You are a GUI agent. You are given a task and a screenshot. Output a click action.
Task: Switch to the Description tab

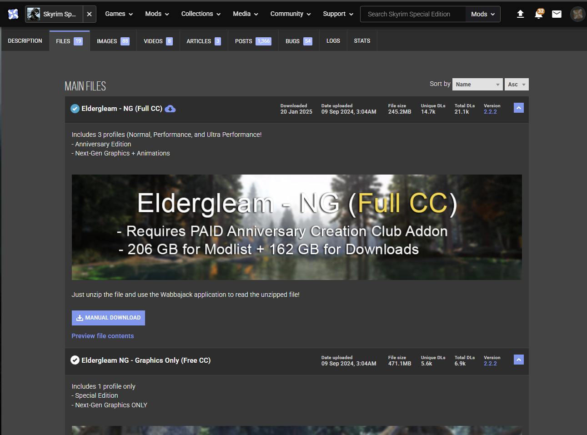click(25, 41)
